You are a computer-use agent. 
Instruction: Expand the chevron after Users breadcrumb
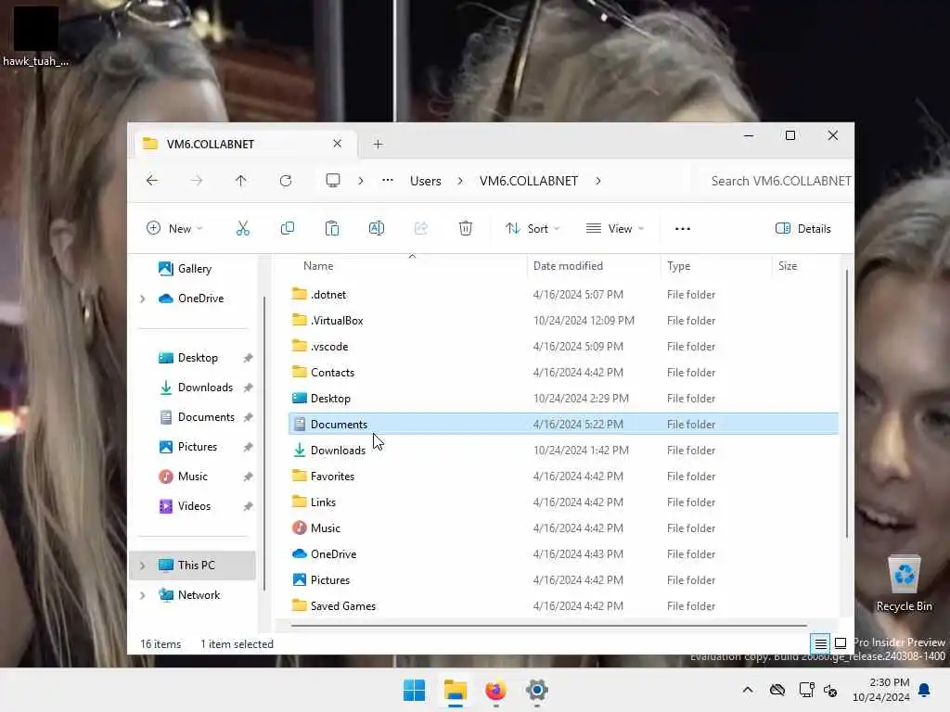tap(460, 181)
